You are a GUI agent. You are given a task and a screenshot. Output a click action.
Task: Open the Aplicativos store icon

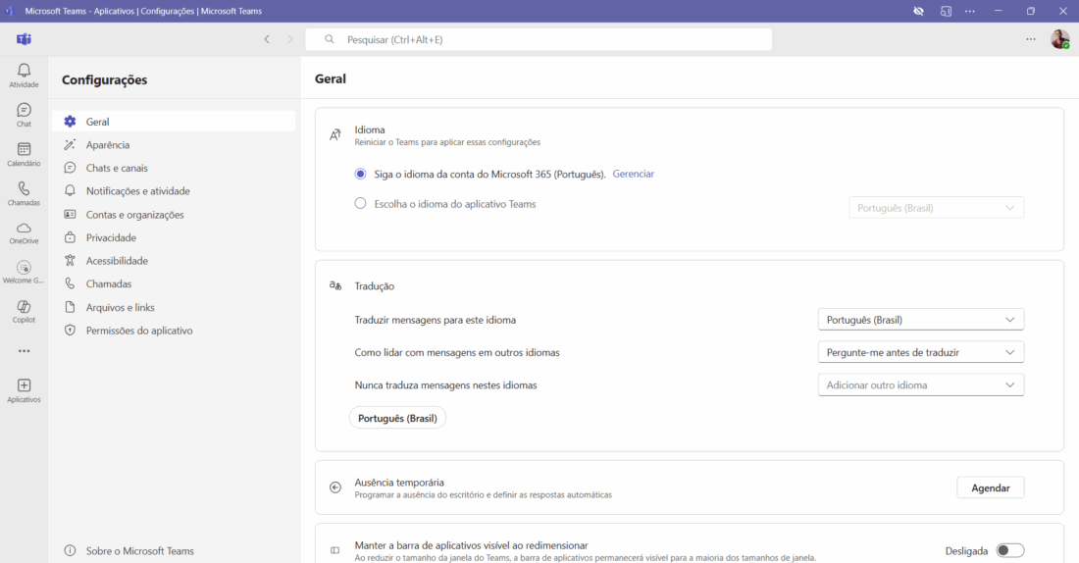pyautogui.click(x=25, y=385)
